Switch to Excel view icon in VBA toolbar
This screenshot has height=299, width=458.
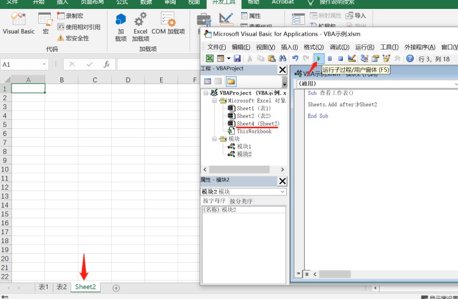(x=210, y=58)
